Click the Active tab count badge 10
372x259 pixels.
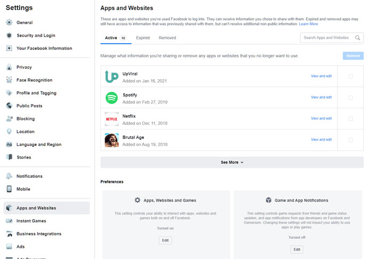tap(123, 38)
